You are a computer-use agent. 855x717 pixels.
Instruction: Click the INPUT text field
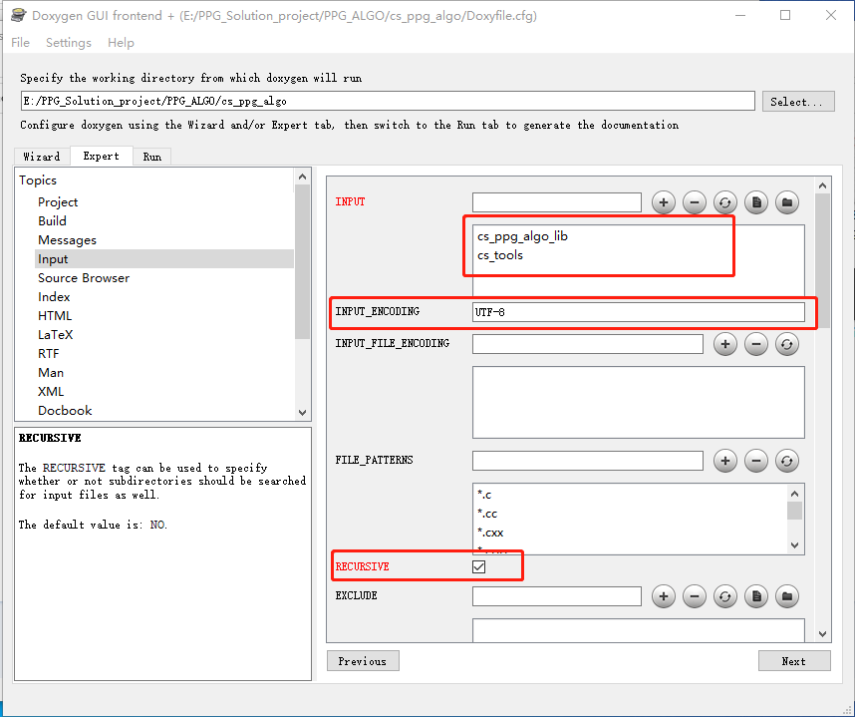pos(557,202)
